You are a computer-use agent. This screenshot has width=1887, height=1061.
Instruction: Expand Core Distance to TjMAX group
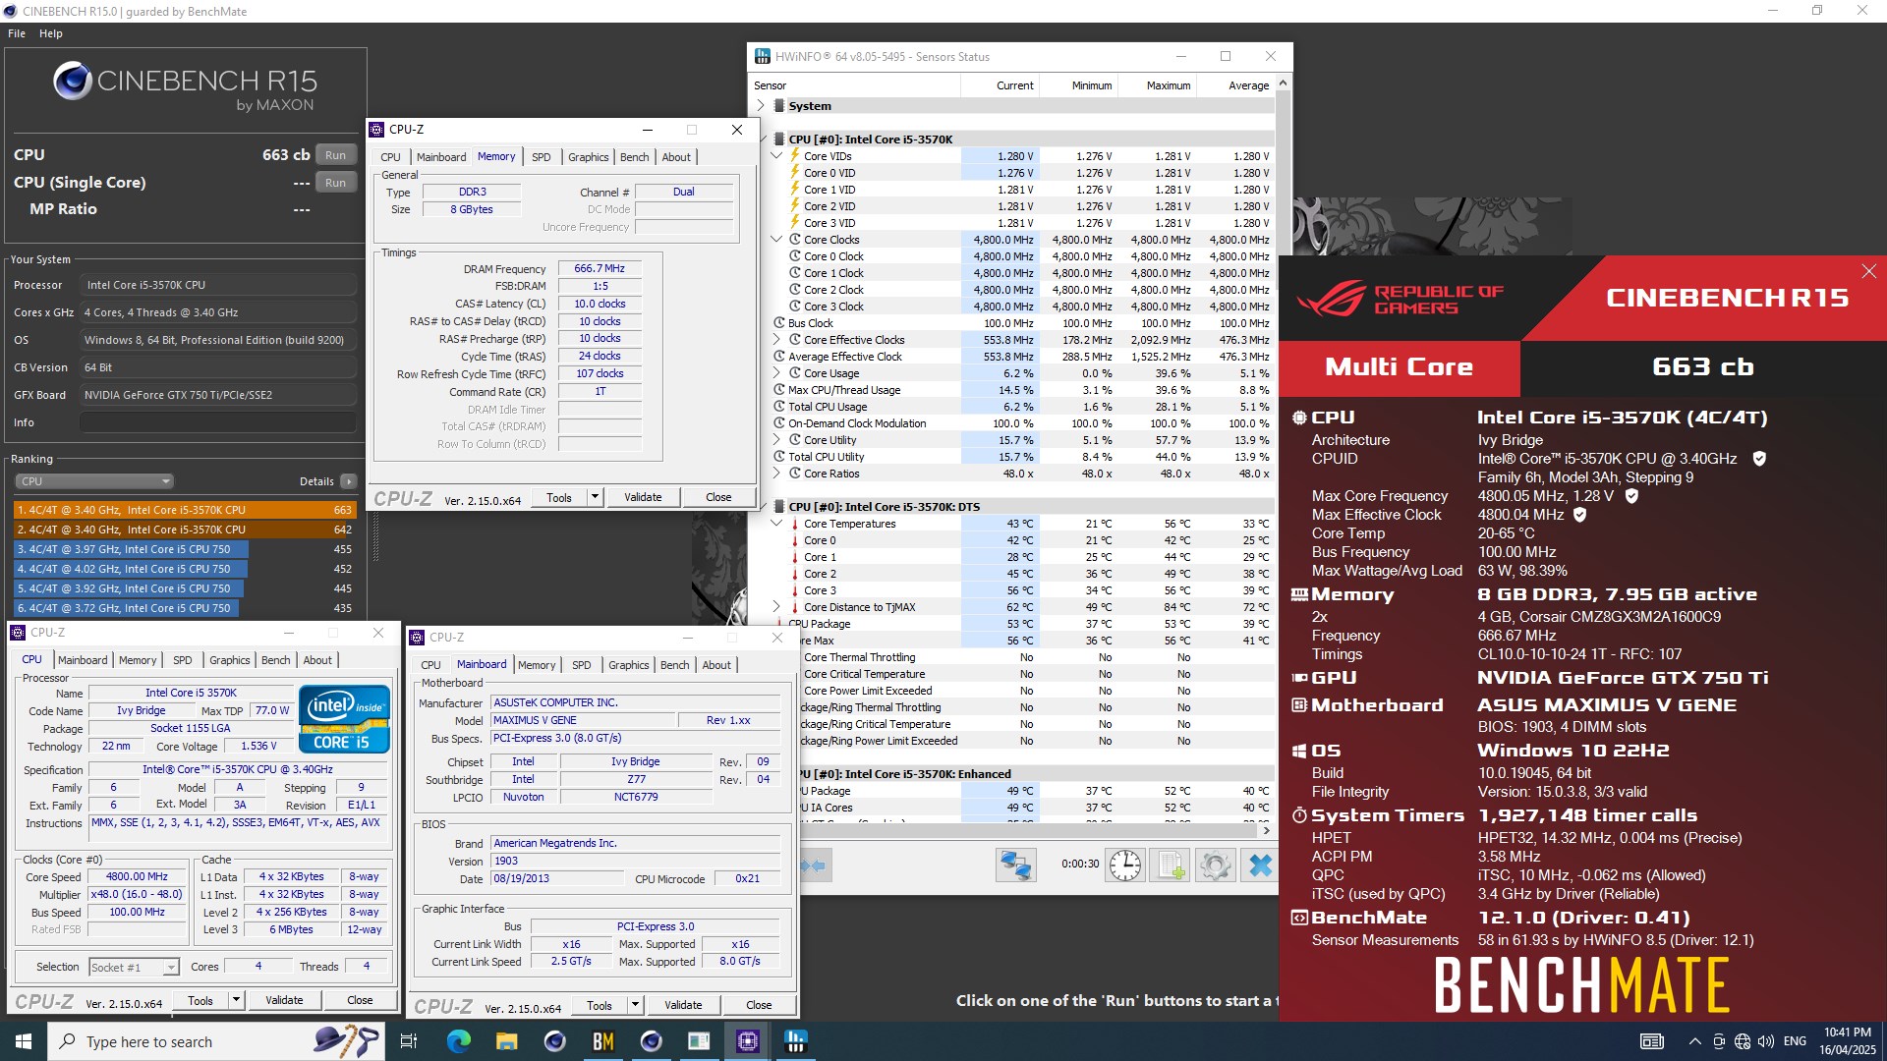click(x=776, y=607)
